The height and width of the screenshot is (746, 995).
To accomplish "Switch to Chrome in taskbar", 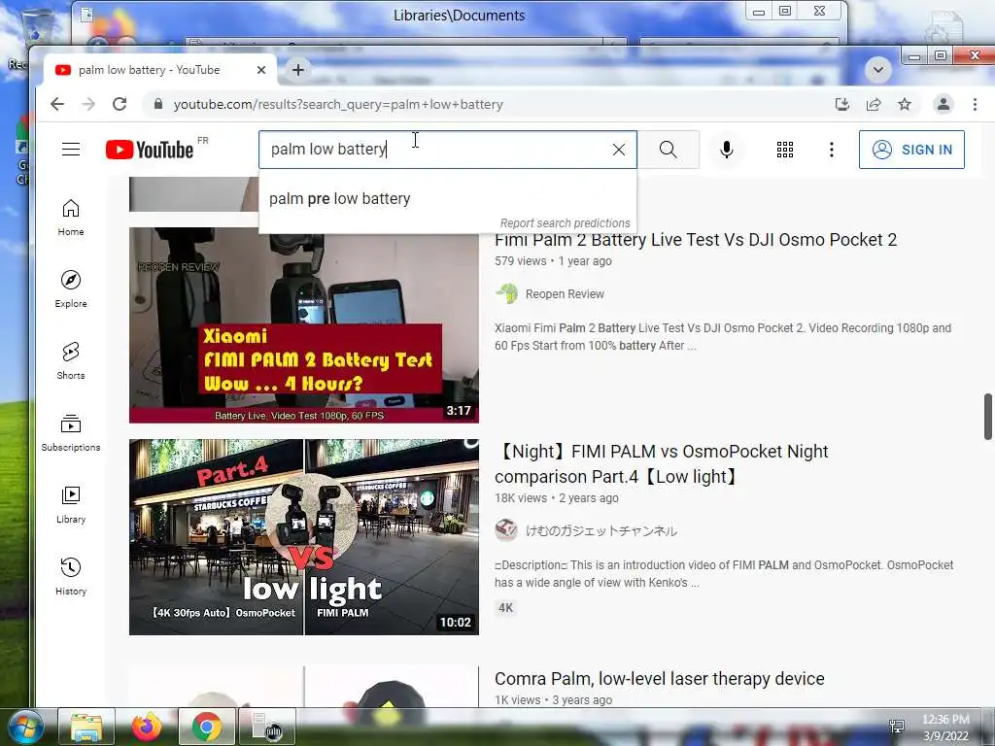I will [207, 727].
